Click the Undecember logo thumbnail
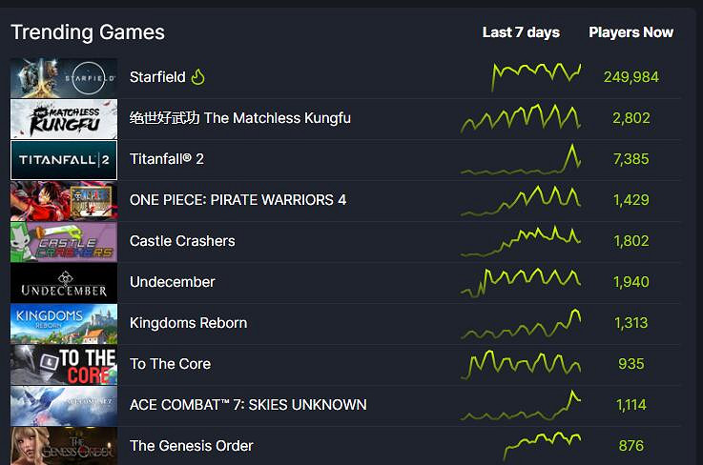Viewport: 703px width, 465px height. point(64,283)
